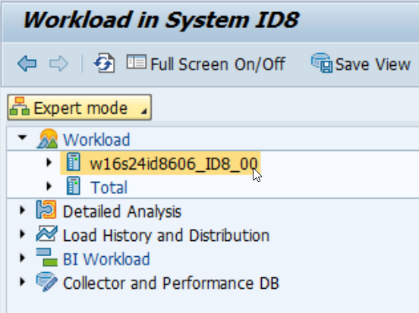Click the BI Workload bars icon

pos(47,257)
